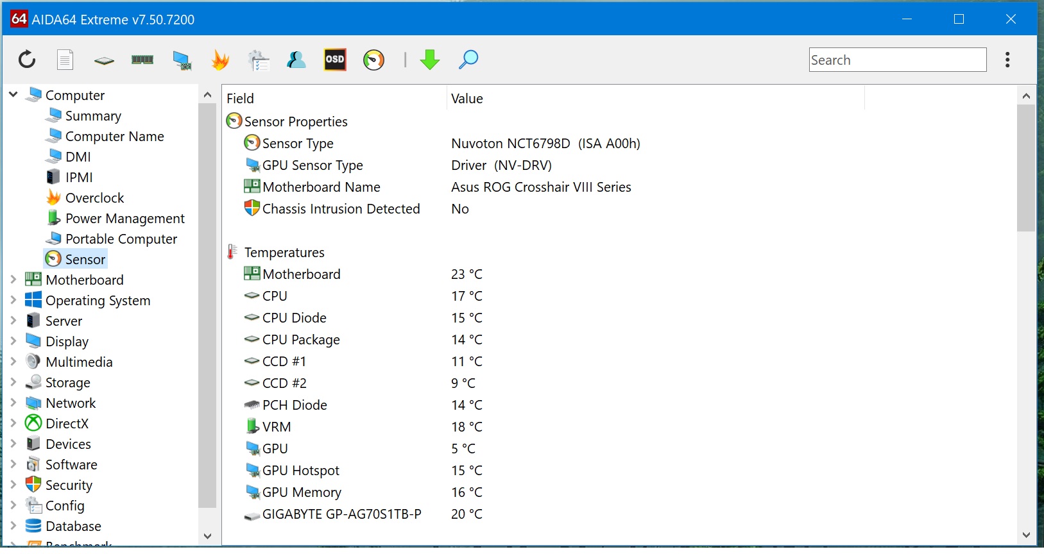Click the memory module toolbar icon
This screenshot has width=1044, height=554.
tap(142, 60)
